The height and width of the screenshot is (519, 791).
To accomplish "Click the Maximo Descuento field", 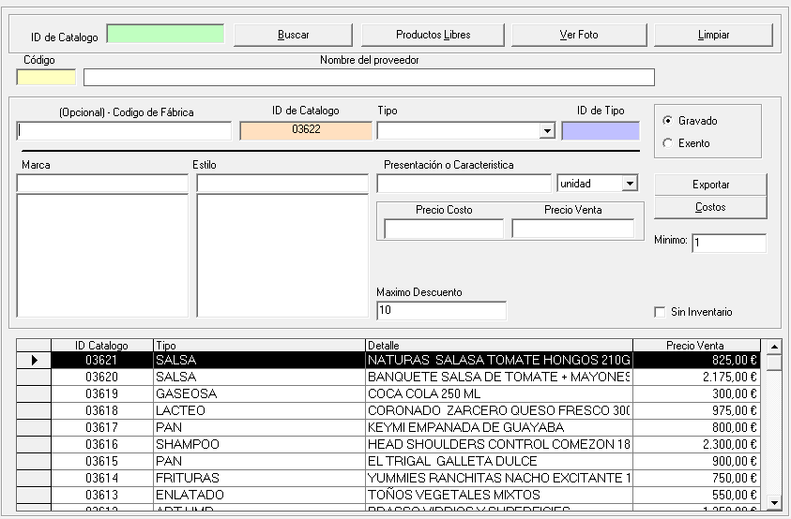I will pyautogui.click(x=441, y=310).
